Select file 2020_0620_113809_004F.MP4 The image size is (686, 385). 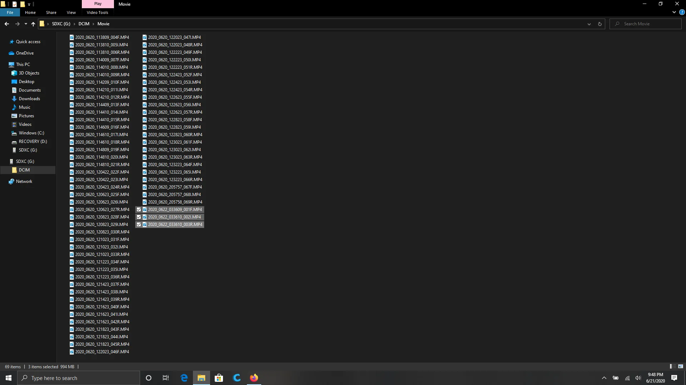coord(102,37)
